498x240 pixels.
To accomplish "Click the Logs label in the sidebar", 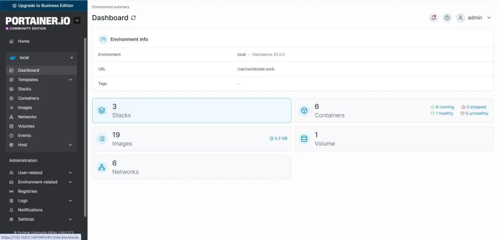I will click(23, 201).
